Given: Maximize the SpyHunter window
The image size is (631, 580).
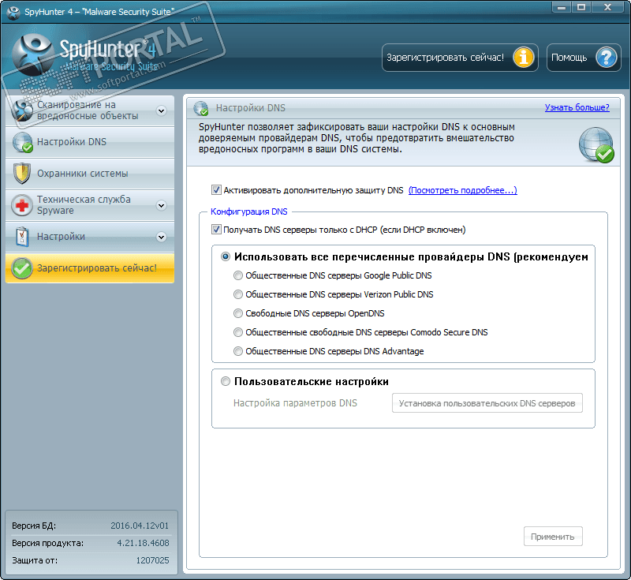Looking at the screenshot, I should click(x=581, y=7).
